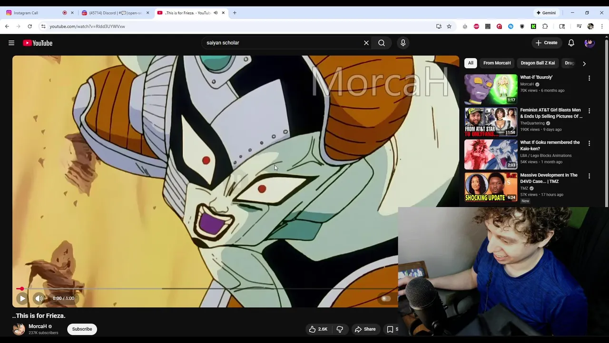609x343 pixels.
Task: View site information icon in address bar
Action: (43, 26)
